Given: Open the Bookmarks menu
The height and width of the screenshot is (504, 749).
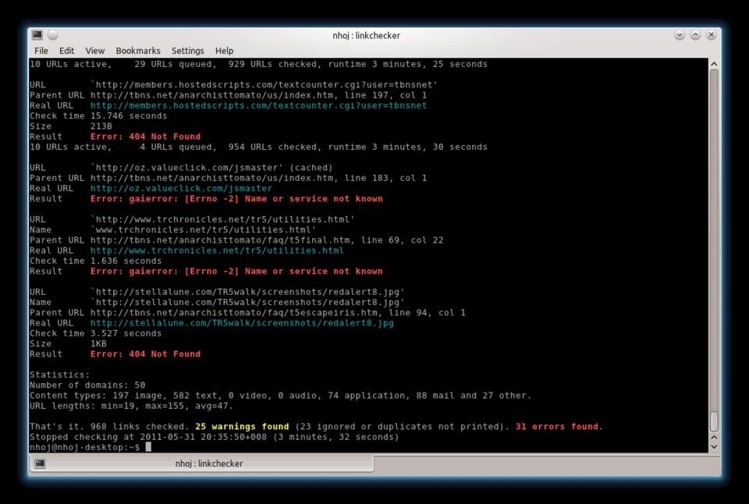Looking at the screenshot, I should click(x=138, y=51).
